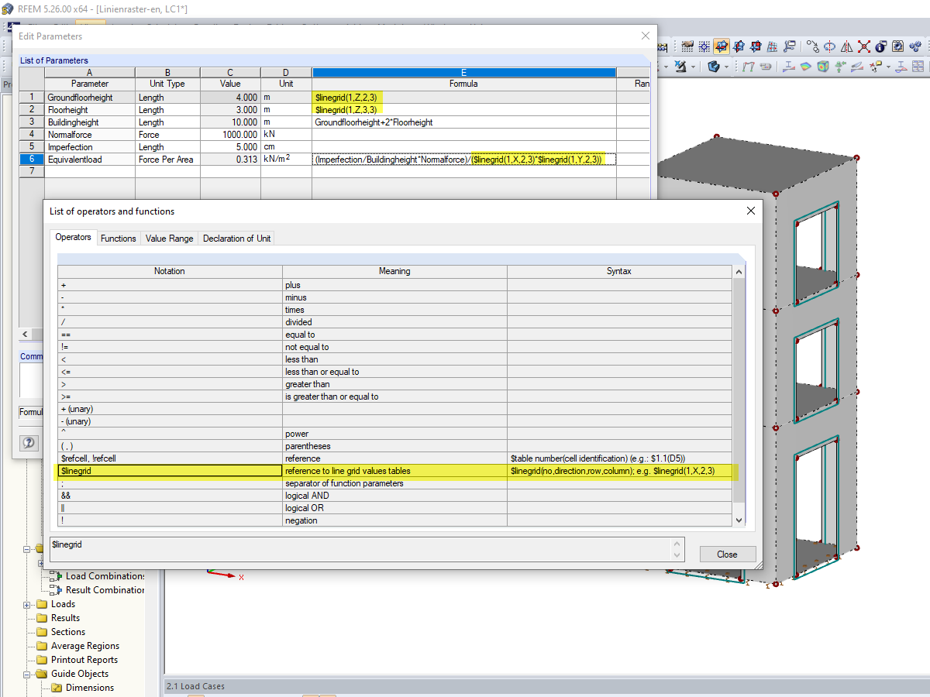Switch to Declaration of Unit tab
930x697 pixels.
click(x=238, y=239)
